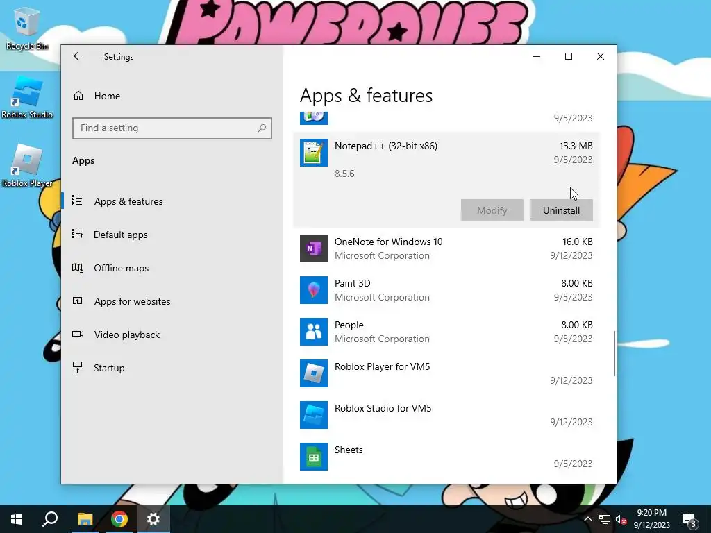Click 'Notepad++ (32-bit x86)' title

coord(386,146)
